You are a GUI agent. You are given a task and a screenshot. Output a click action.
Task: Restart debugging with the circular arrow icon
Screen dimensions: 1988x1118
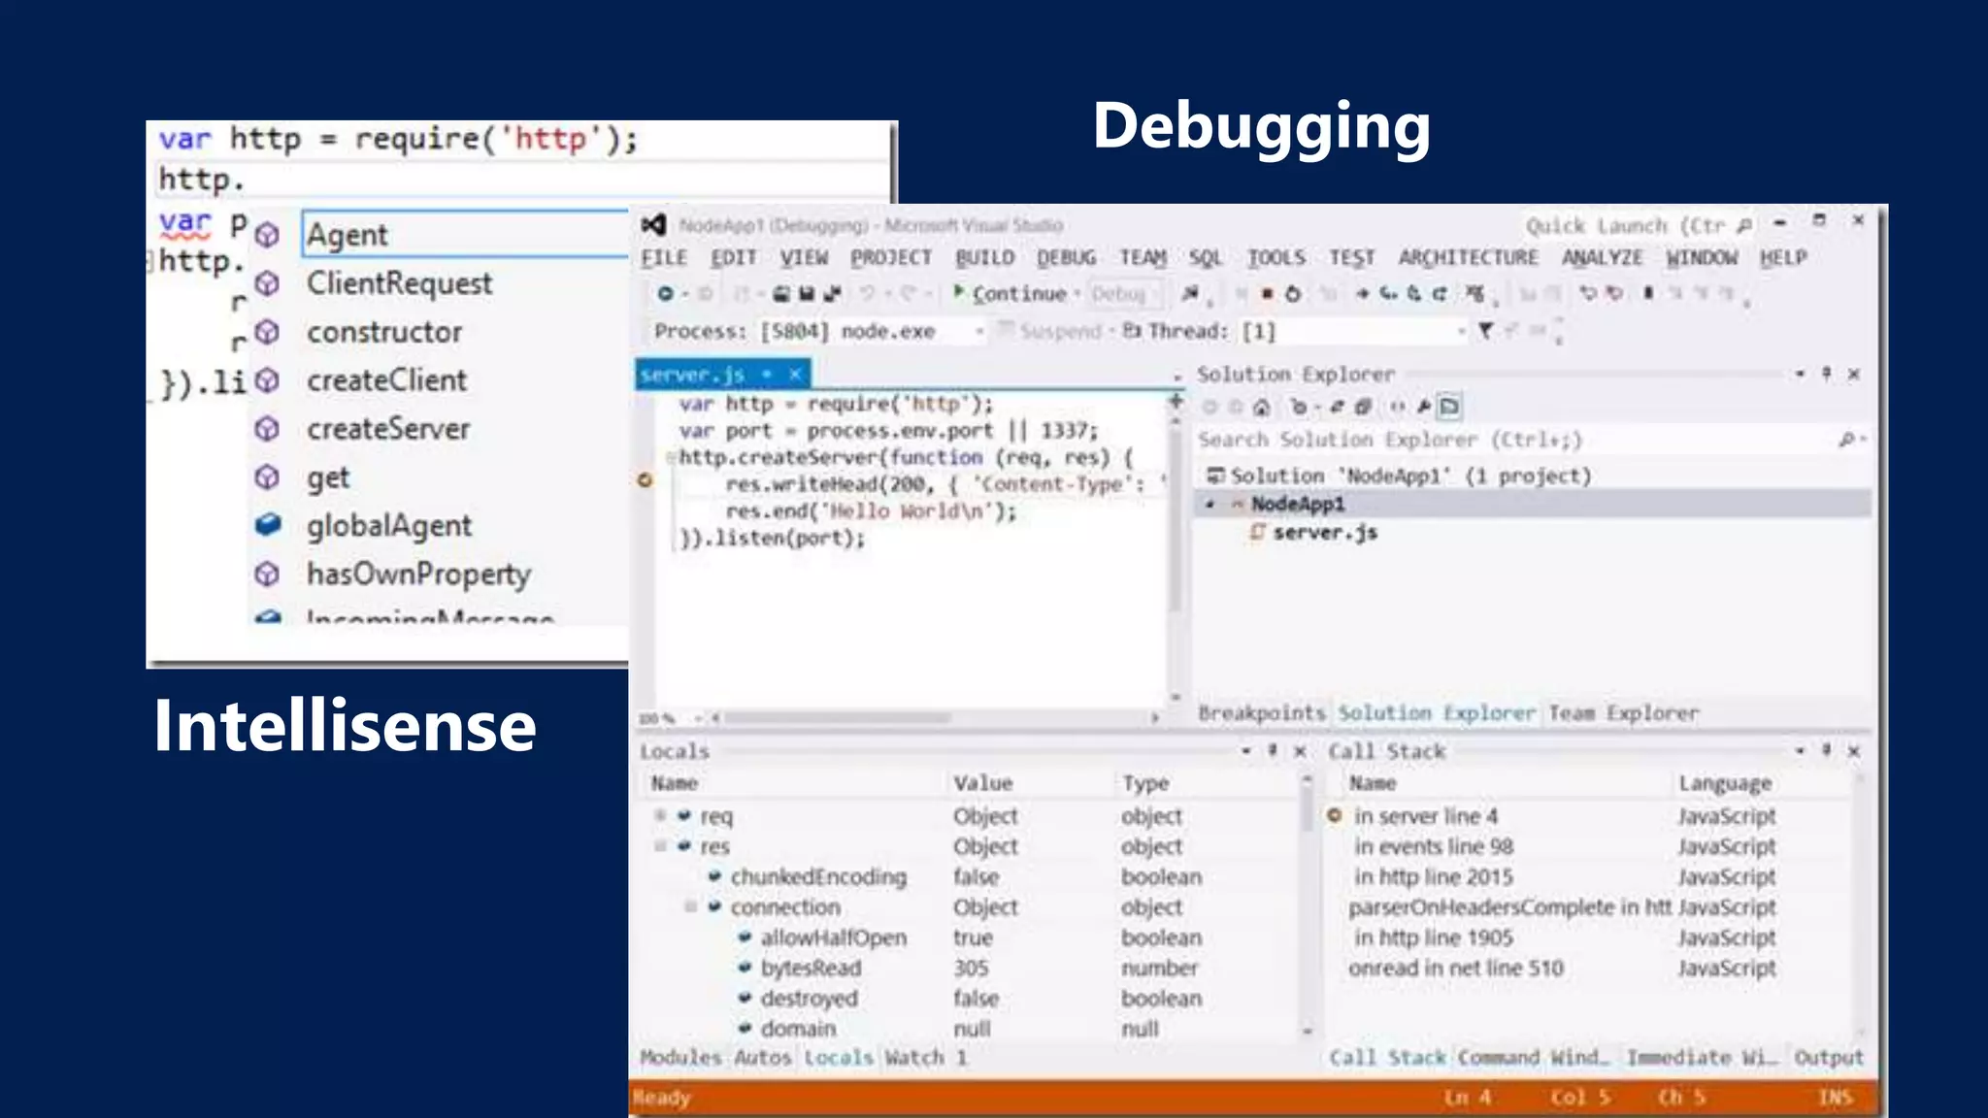[x=1293, y=293]
